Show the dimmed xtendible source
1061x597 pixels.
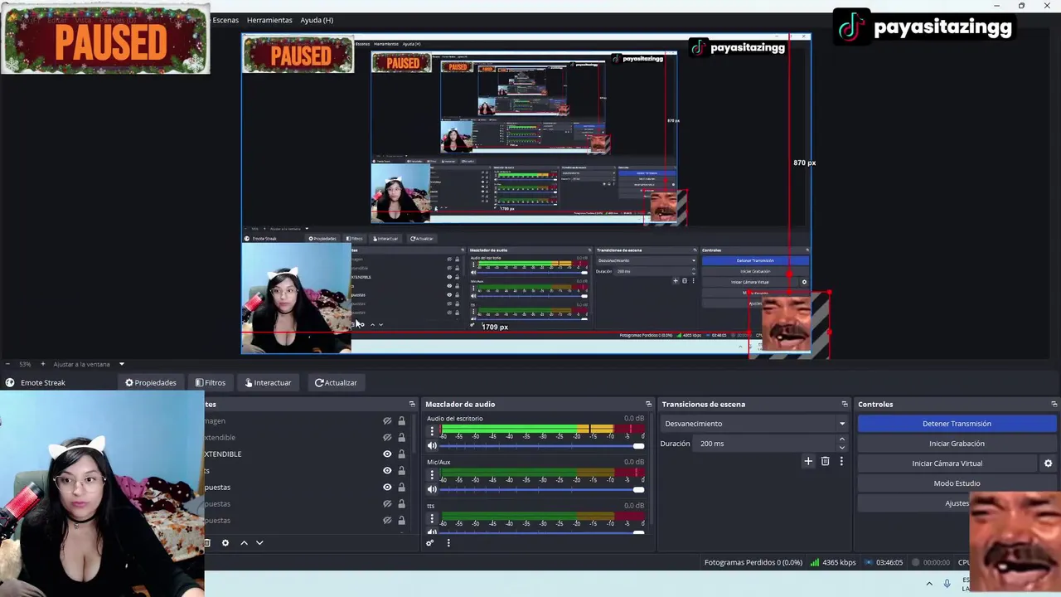pyautogui.click(x=387, y=438)
